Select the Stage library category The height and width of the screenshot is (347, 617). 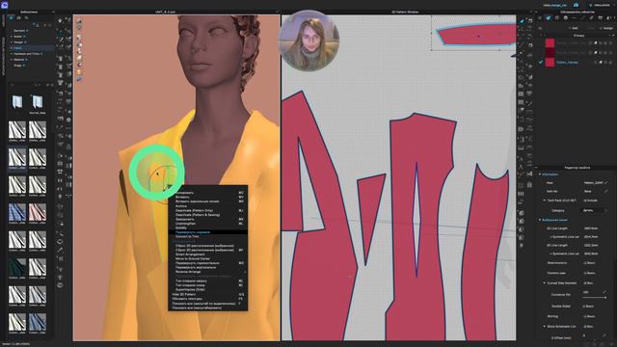coord(18,66)
